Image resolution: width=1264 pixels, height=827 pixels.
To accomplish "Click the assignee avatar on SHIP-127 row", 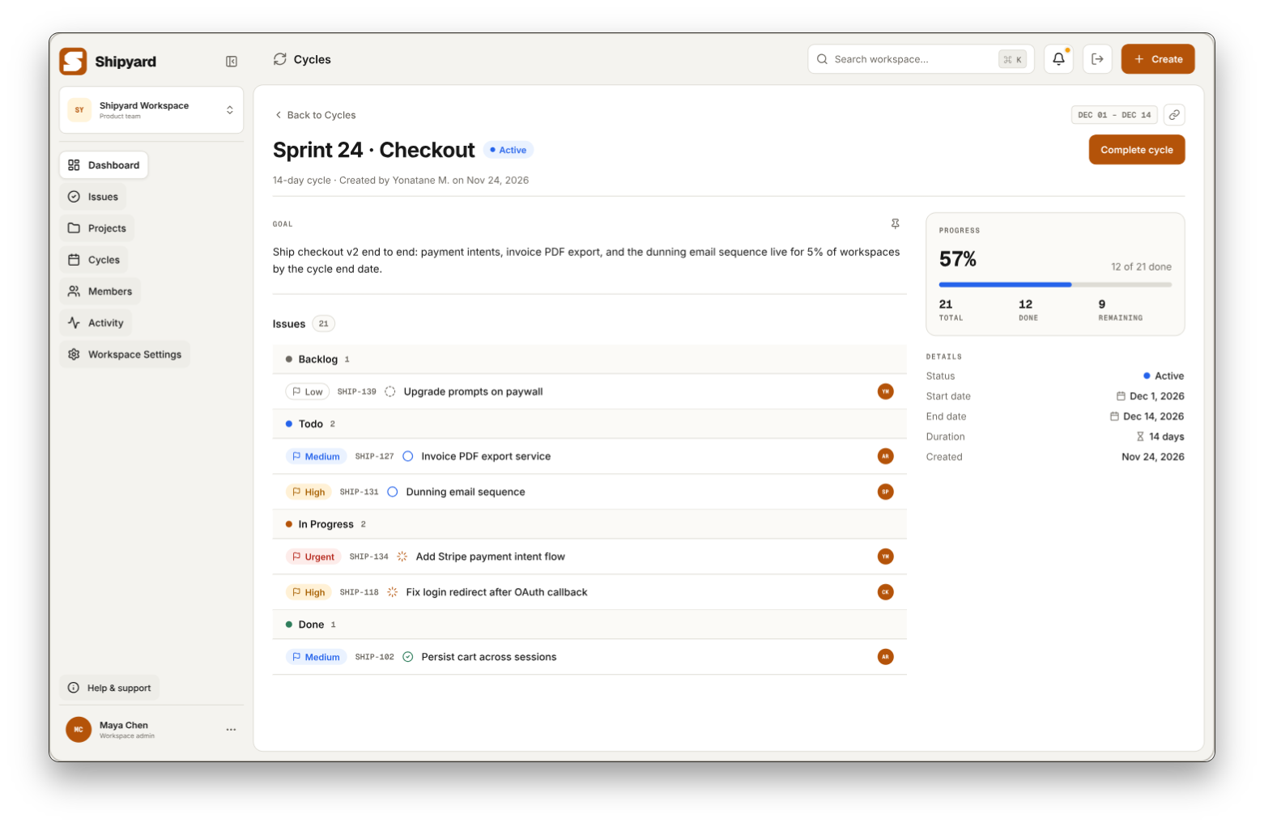I will pos(886,457).
